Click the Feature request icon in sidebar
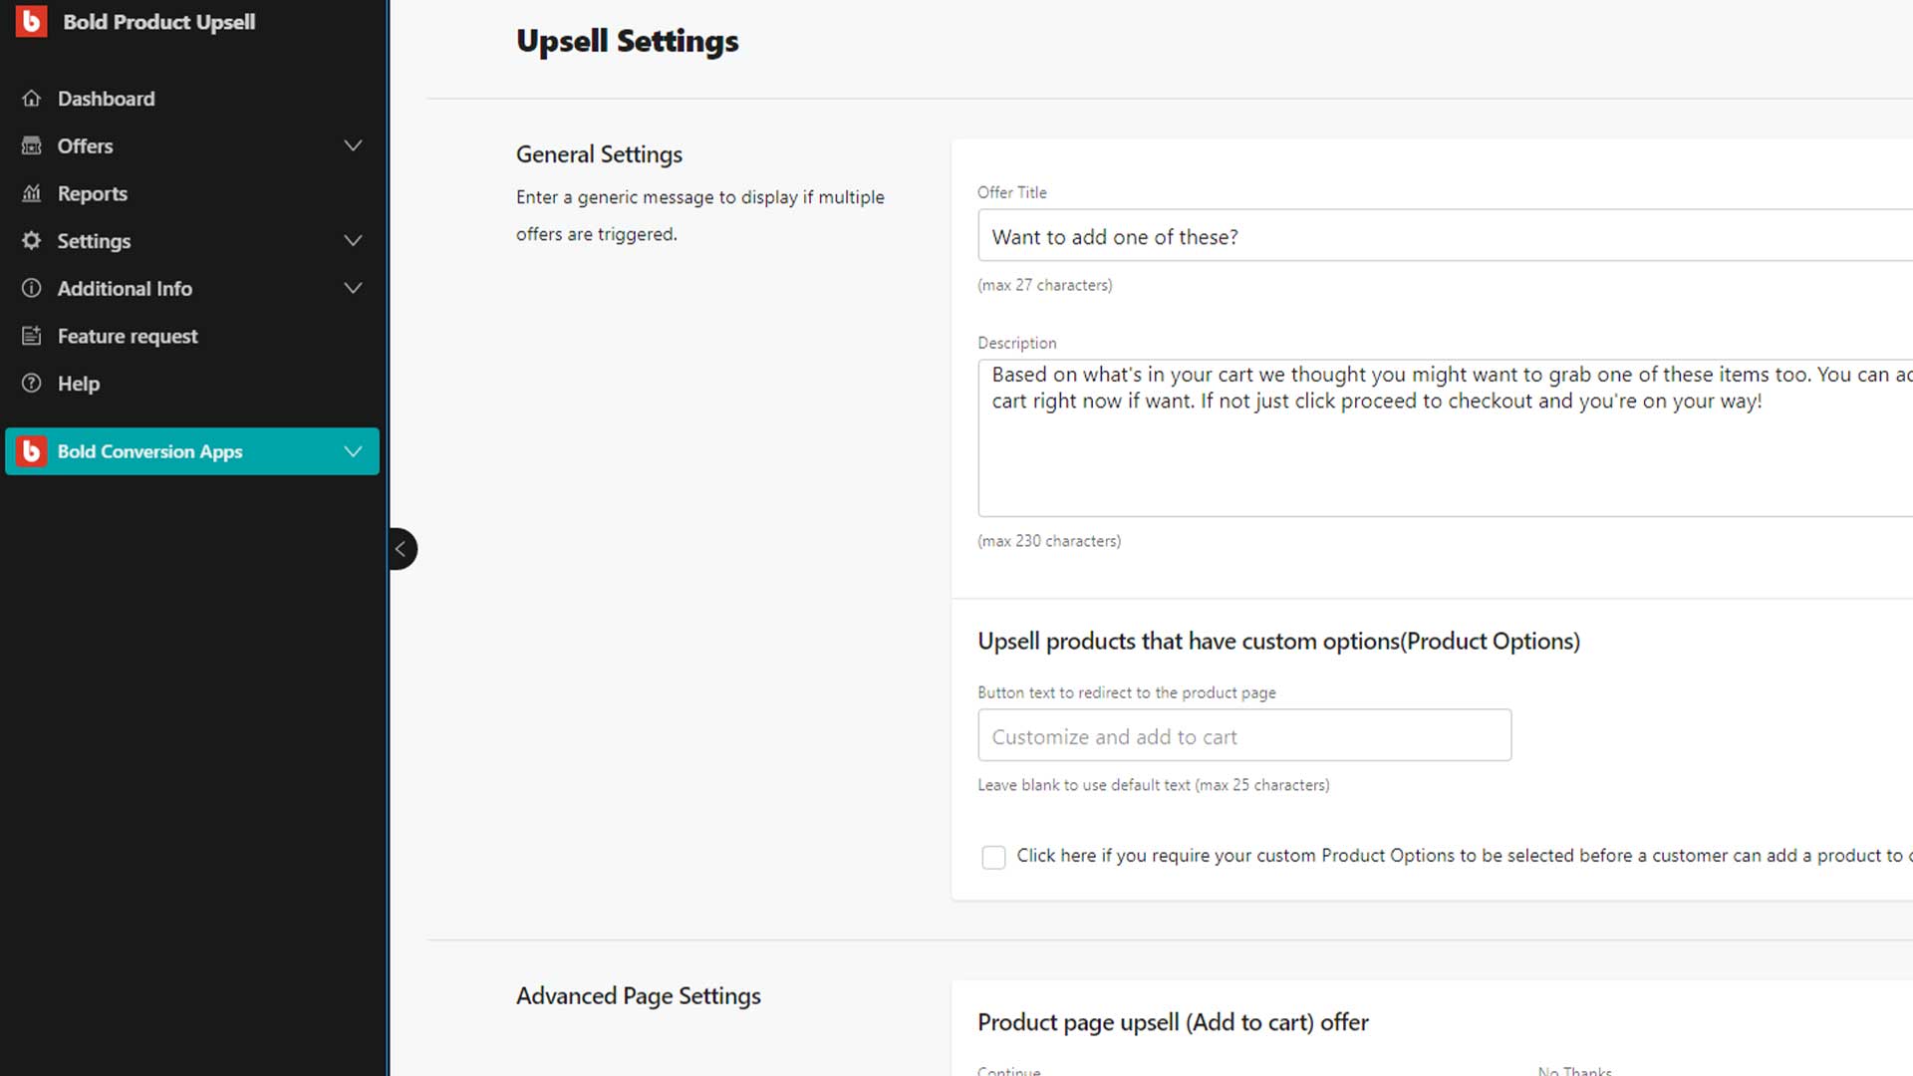Screen dimensions: 1913x1076 [x=32, y=335]
